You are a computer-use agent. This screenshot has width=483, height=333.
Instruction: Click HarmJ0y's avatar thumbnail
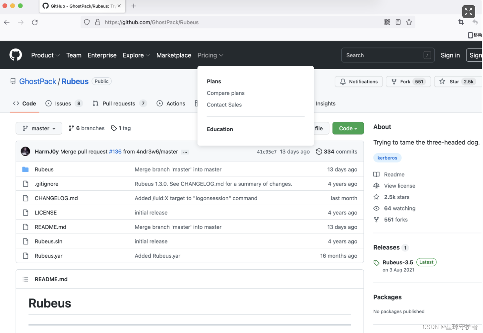[x=25, y=151]
